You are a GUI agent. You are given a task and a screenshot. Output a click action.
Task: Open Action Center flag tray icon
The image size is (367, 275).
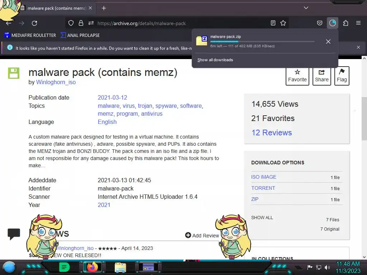tap(310, 267)
